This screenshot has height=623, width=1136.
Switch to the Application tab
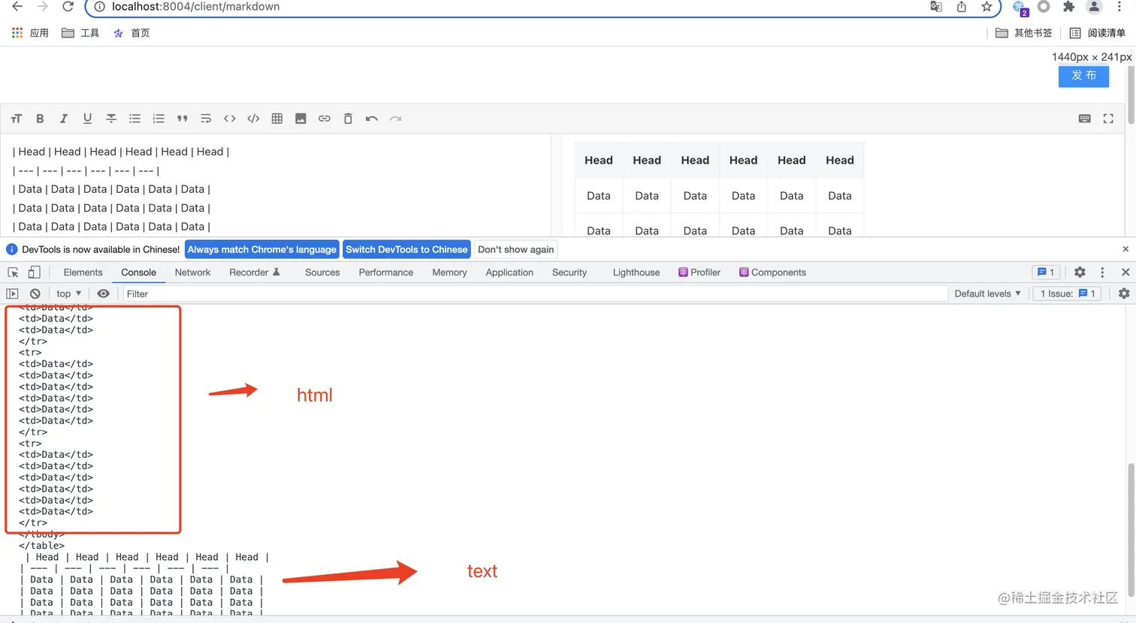click(x=509, y=272)
